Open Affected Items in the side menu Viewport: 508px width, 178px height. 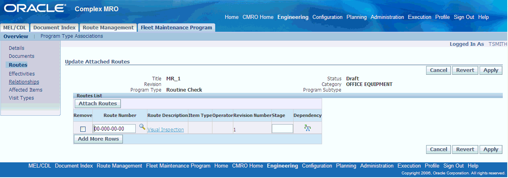[26, 90]
